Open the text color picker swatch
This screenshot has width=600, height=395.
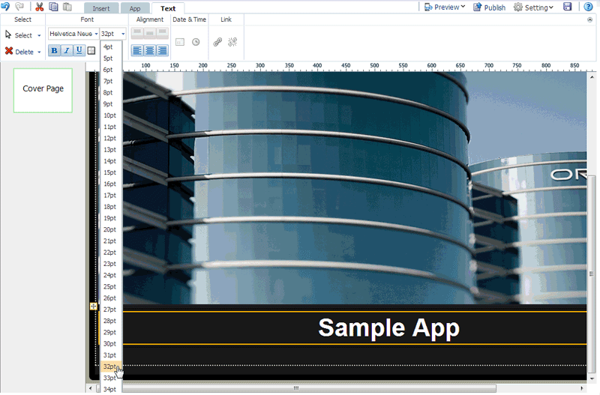pyautogui.click(x=91, y=50)
